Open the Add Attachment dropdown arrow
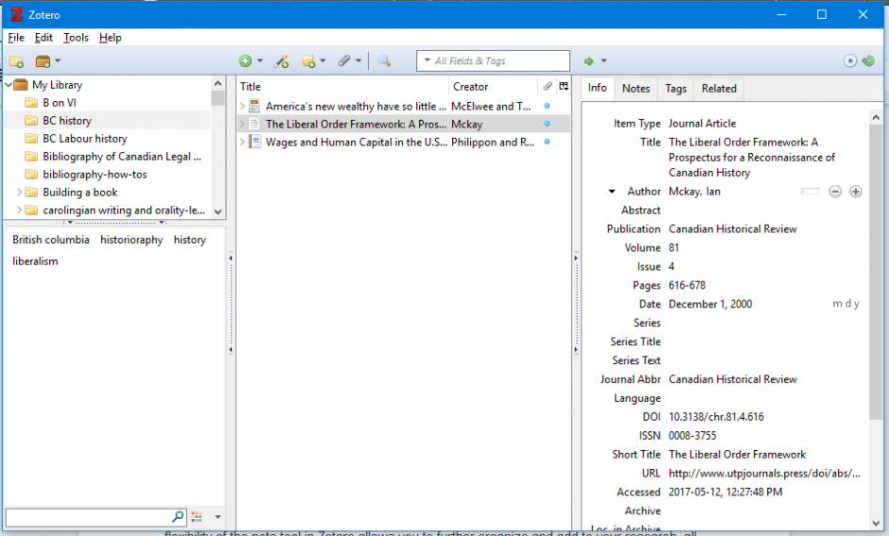Screen dimensions: 889x536 358,61
